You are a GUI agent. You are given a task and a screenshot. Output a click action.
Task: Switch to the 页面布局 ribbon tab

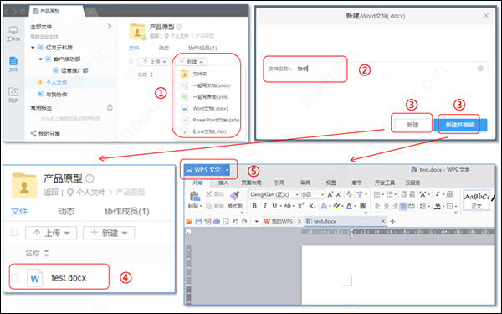[251, 183]
